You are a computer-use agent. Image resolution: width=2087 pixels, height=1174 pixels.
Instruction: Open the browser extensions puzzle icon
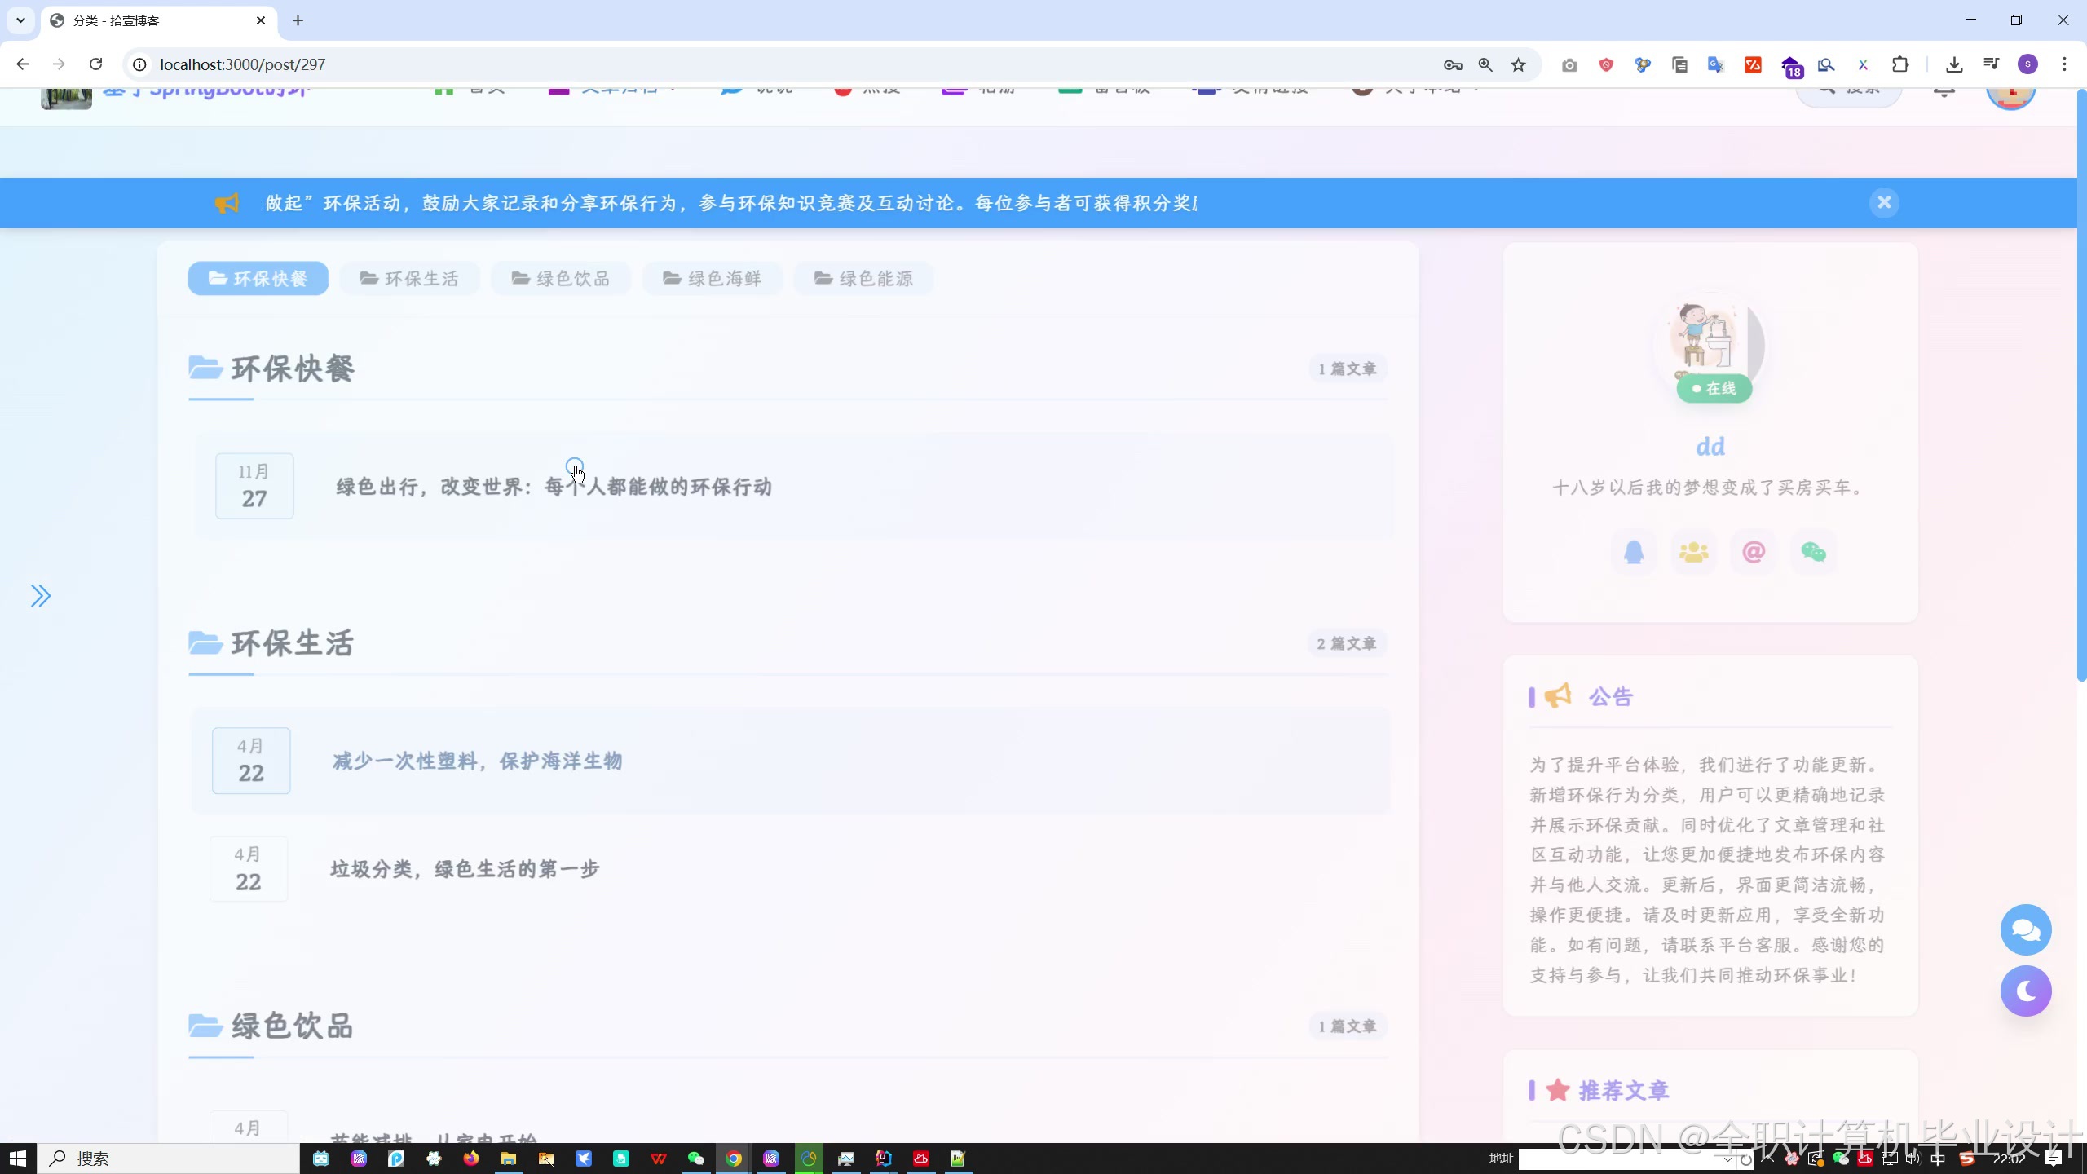[x=1900, y=64]
